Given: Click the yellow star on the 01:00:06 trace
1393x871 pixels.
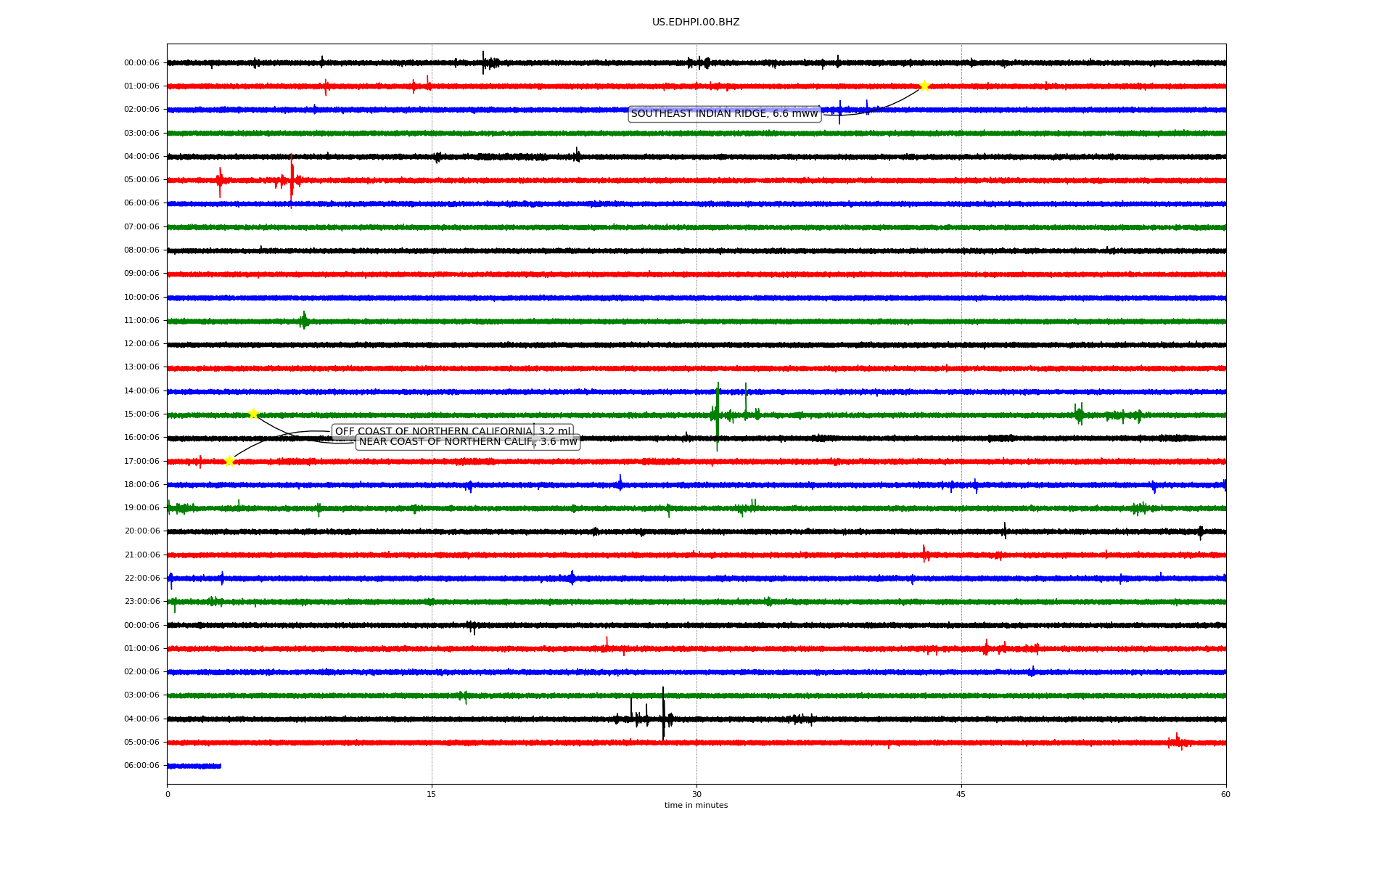Looking at the screenshot, I should point(924,86).
